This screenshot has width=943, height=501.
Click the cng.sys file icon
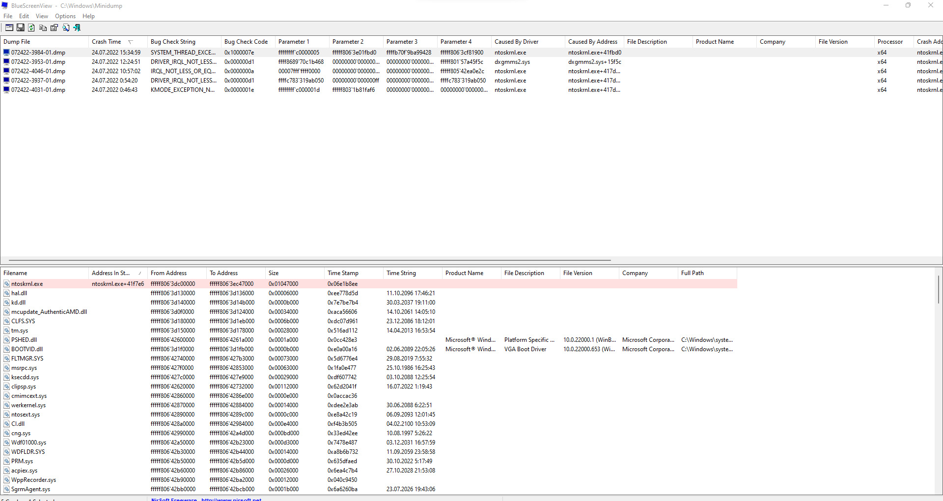click(x=6, y=433)
